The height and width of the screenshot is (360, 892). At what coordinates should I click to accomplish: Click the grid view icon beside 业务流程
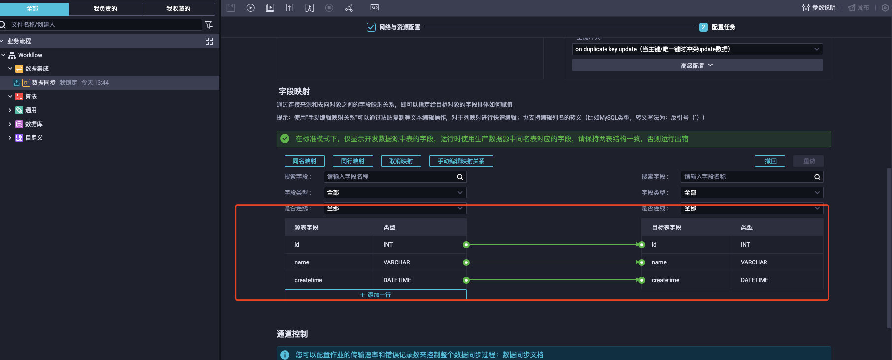209,41
